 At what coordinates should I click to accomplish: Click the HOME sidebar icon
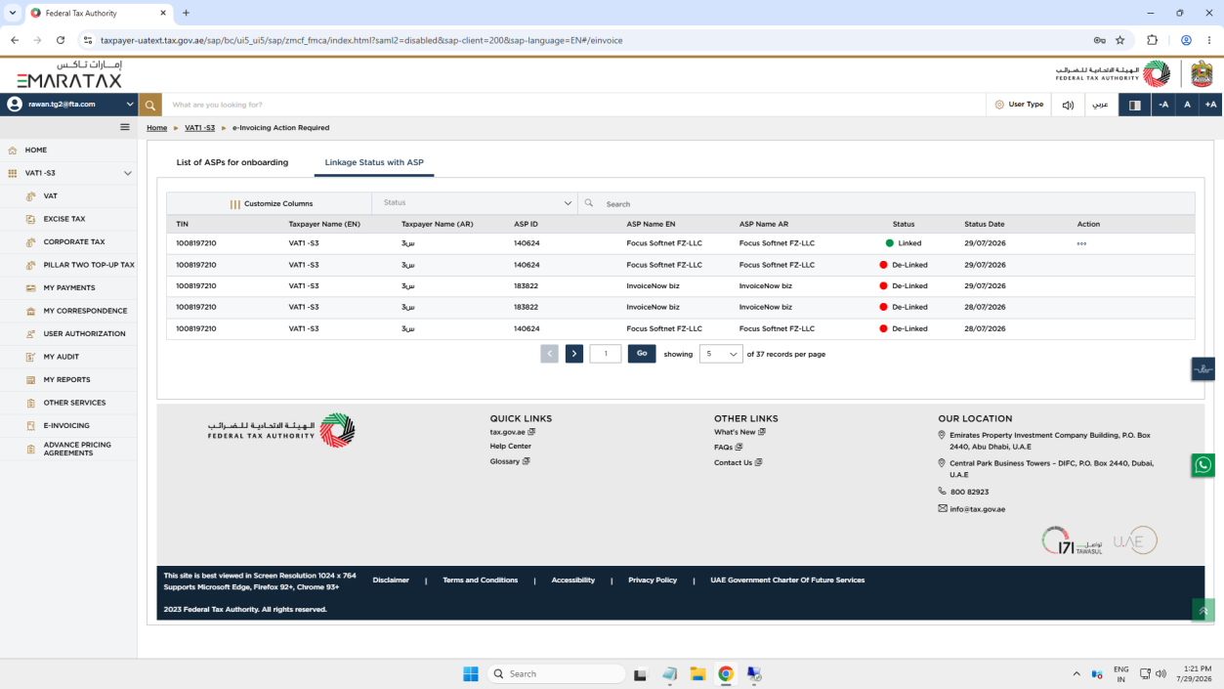pos(13,151)
